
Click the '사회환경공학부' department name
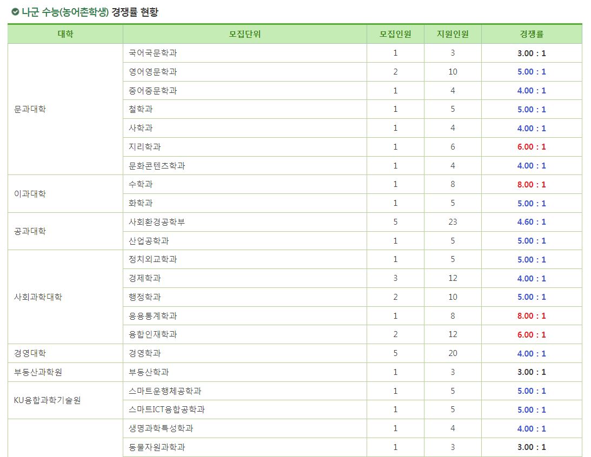pyautogui.click(x=157, y=221)
